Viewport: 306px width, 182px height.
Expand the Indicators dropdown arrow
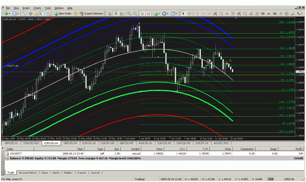[159, 13]
